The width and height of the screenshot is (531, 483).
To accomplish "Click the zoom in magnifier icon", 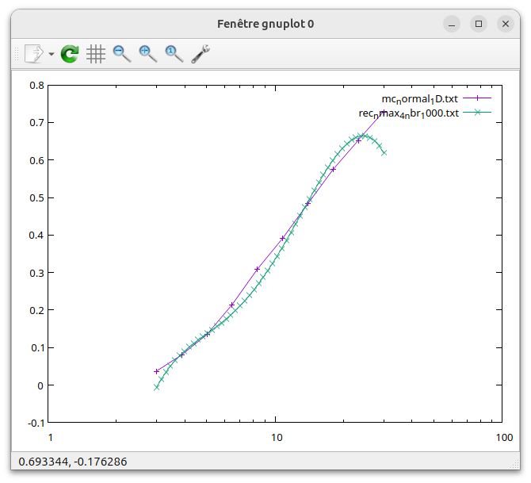I will [148, 54].
